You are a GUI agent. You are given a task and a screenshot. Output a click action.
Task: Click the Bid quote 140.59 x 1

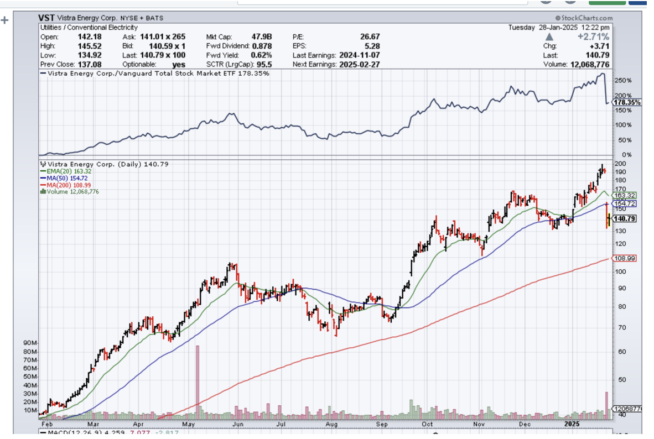coord(167,46)
